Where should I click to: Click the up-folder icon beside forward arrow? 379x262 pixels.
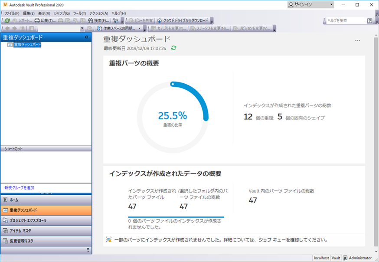pos(22,29)
